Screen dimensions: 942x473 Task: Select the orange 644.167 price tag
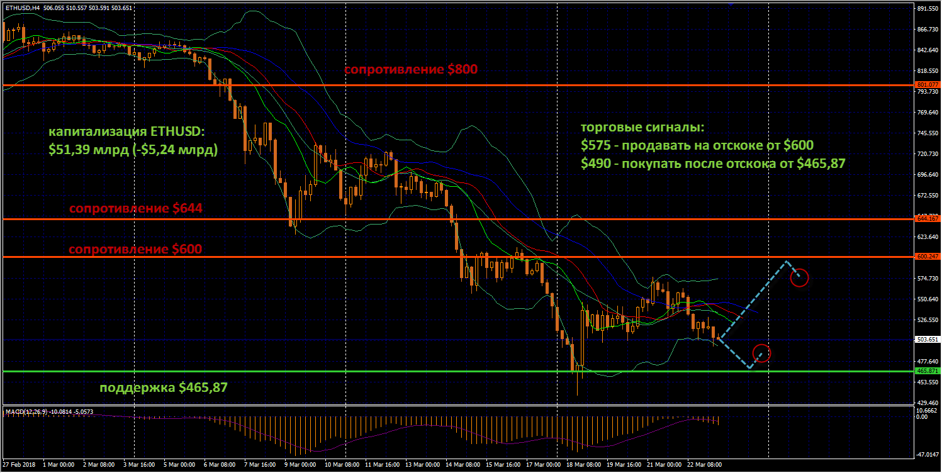[x=928, y=219]
